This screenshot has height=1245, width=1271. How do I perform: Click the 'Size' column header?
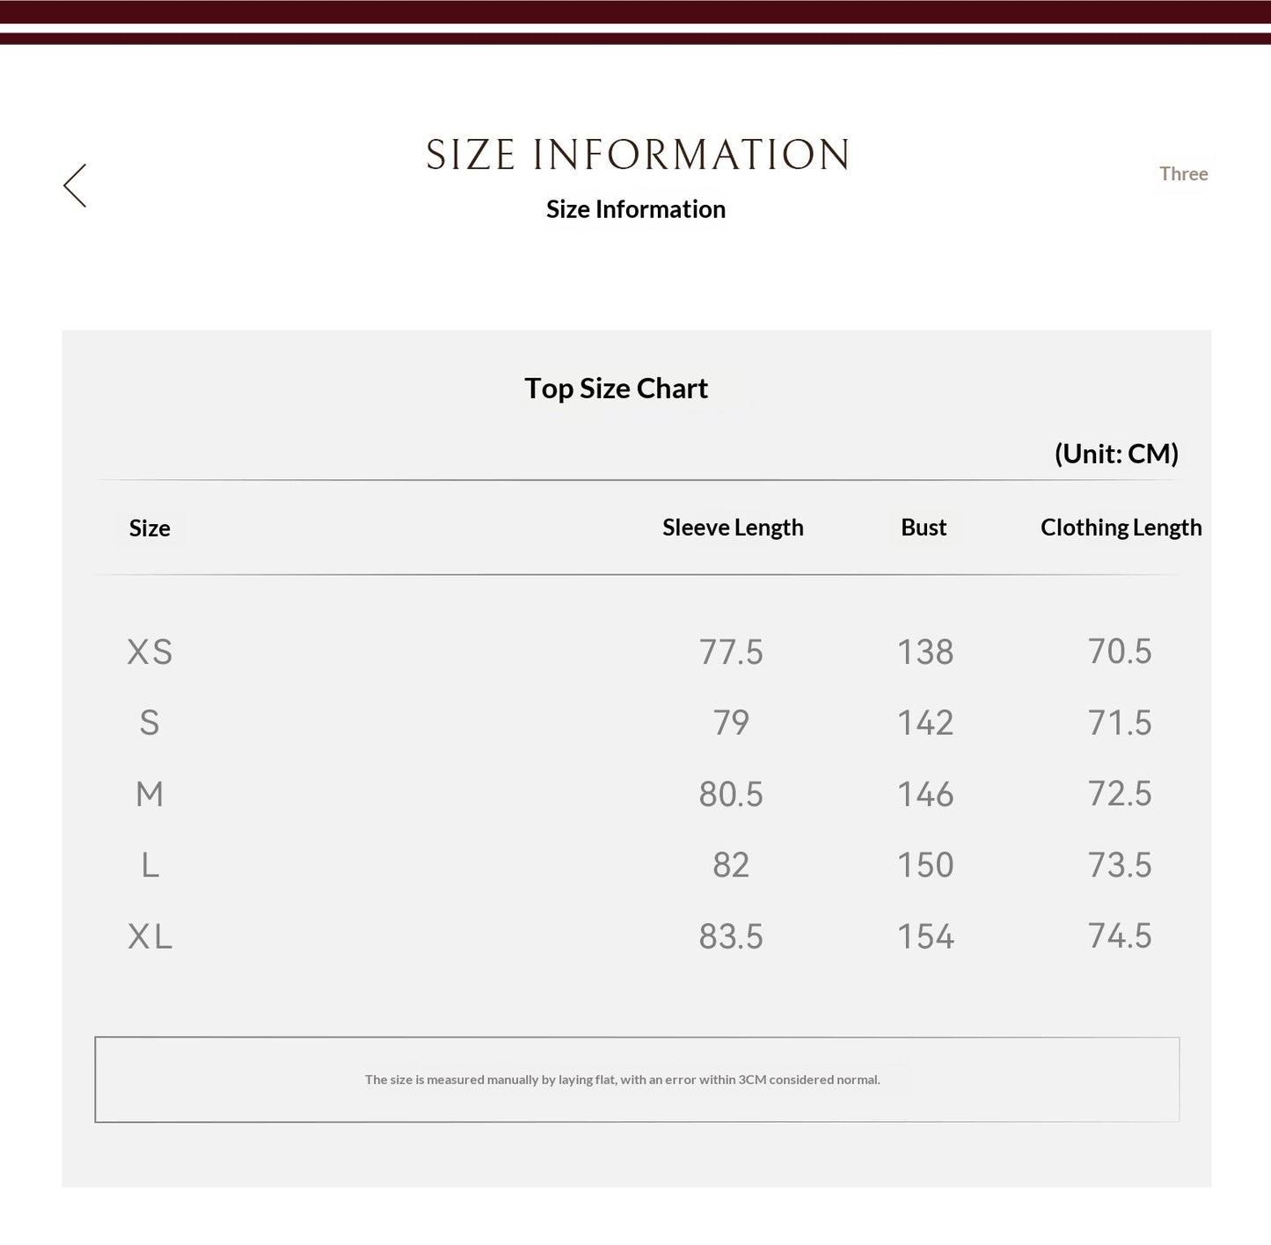150,528
